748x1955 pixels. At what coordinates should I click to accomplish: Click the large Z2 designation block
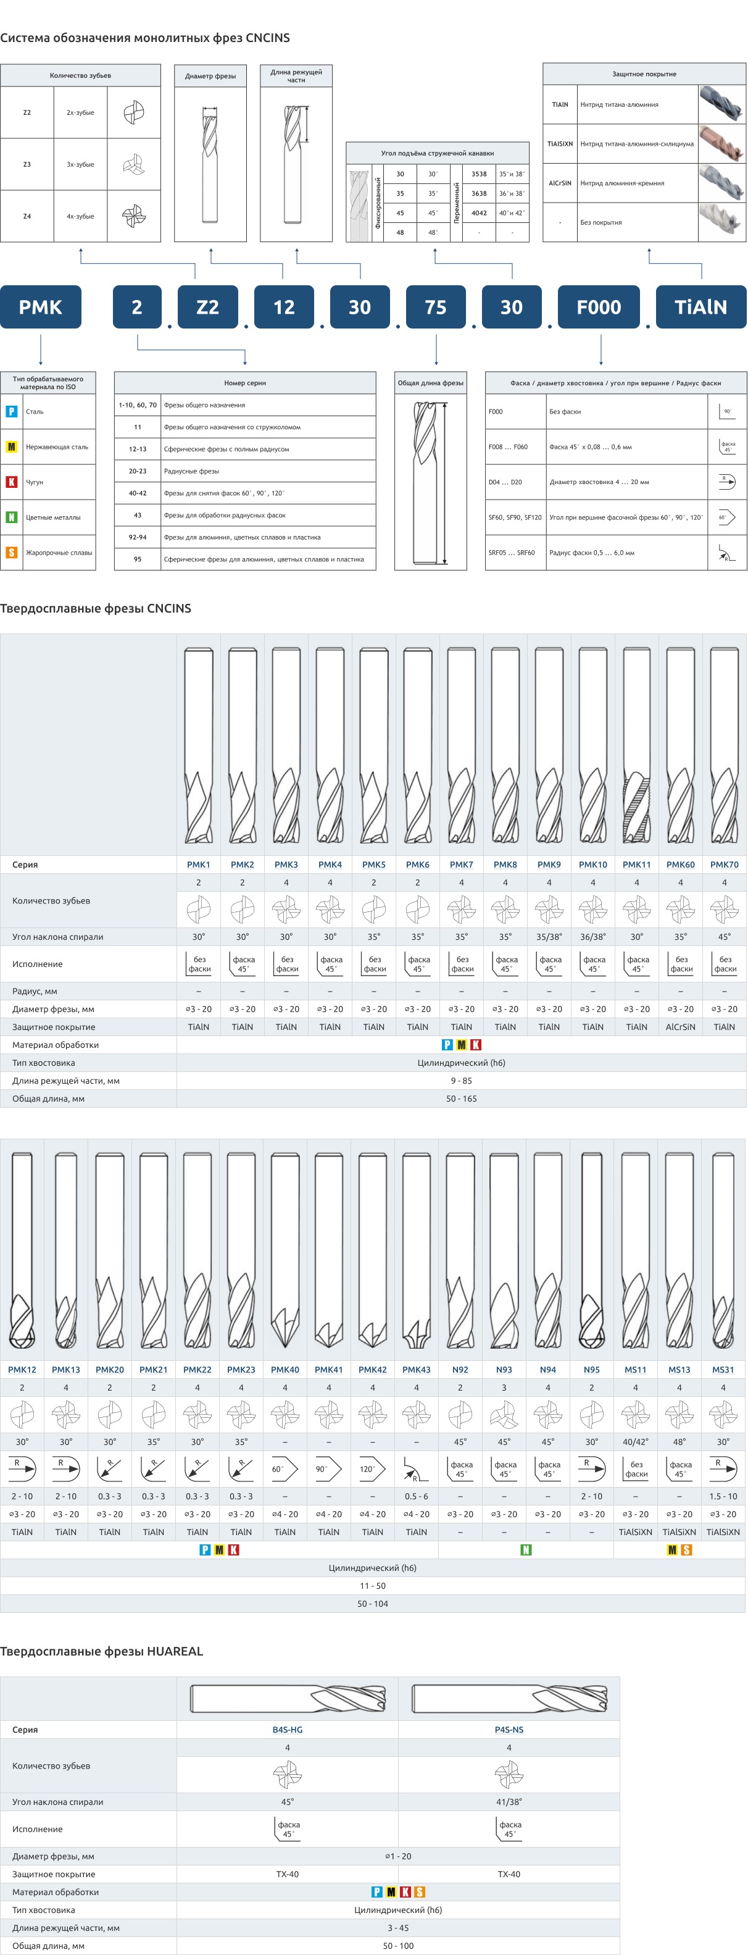tap(208, 307)
